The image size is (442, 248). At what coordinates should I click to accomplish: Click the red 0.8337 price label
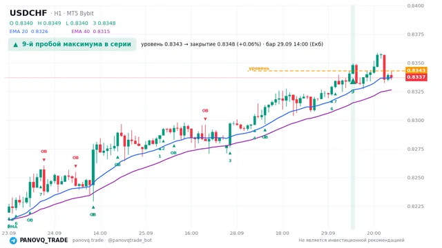(x=416, y=77)
